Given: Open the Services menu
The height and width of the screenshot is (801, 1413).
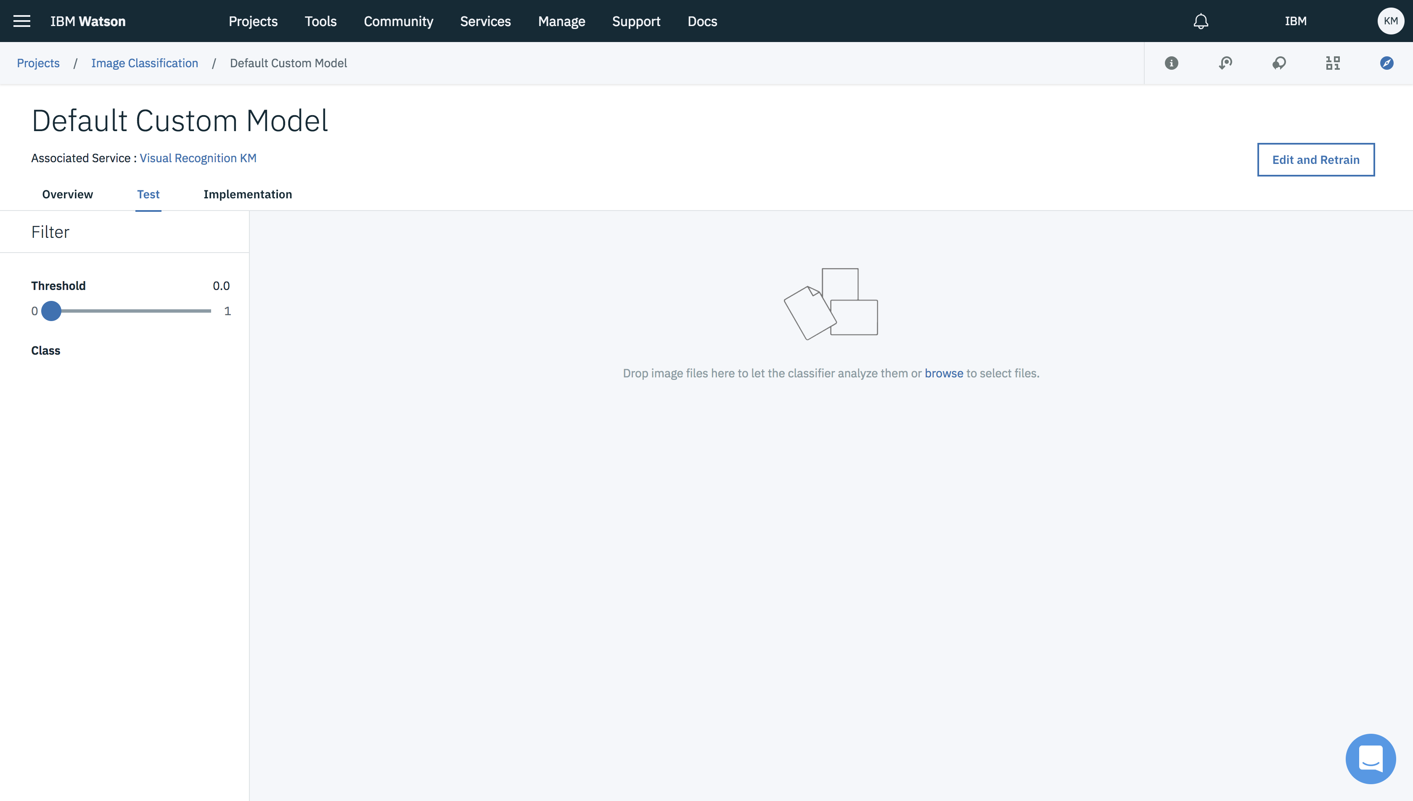Looking at the screenshot, I should tap(485, 21).
